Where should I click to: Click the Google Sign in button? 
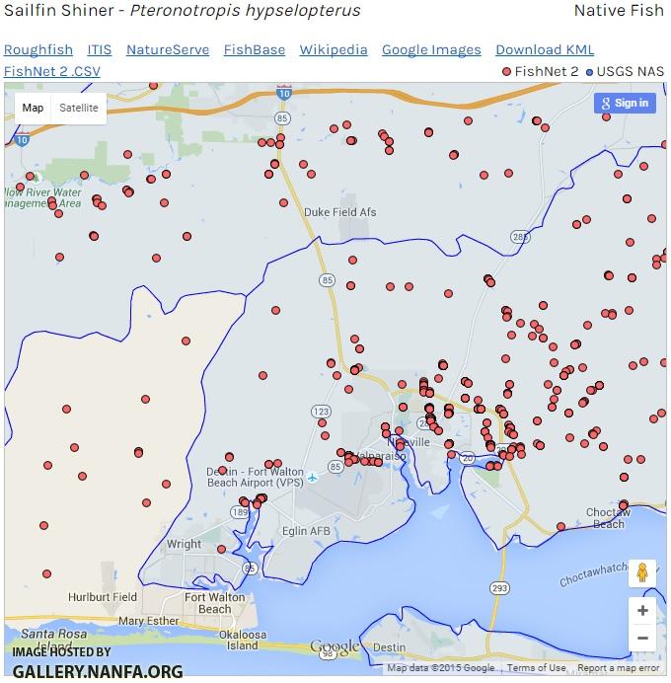pos(625,104)
